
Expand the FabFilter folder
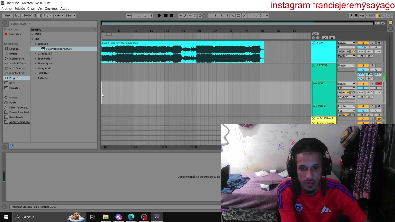coord(35,73)
